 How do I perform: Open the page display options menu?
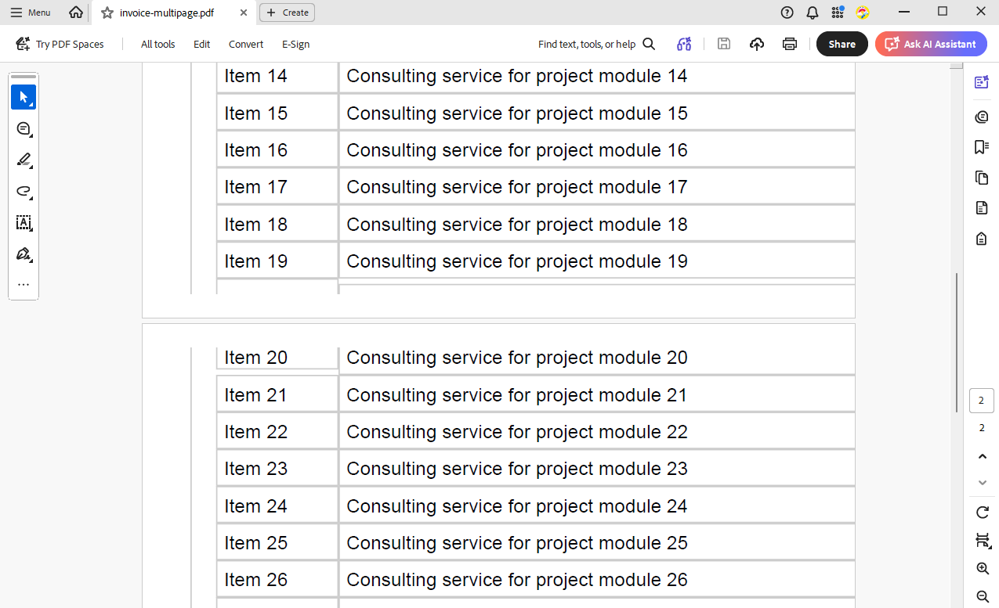(982, 541)
